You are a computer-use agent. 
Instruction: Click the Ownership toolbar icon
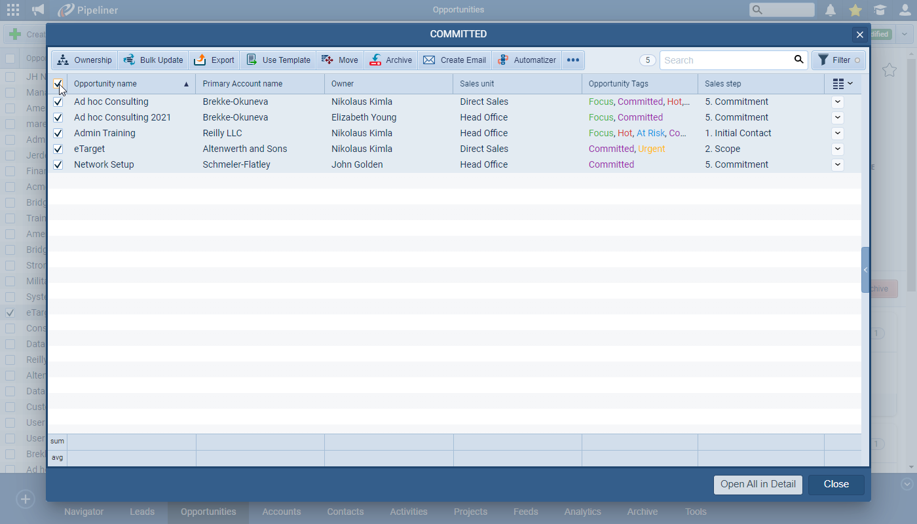tap(63, 60)
